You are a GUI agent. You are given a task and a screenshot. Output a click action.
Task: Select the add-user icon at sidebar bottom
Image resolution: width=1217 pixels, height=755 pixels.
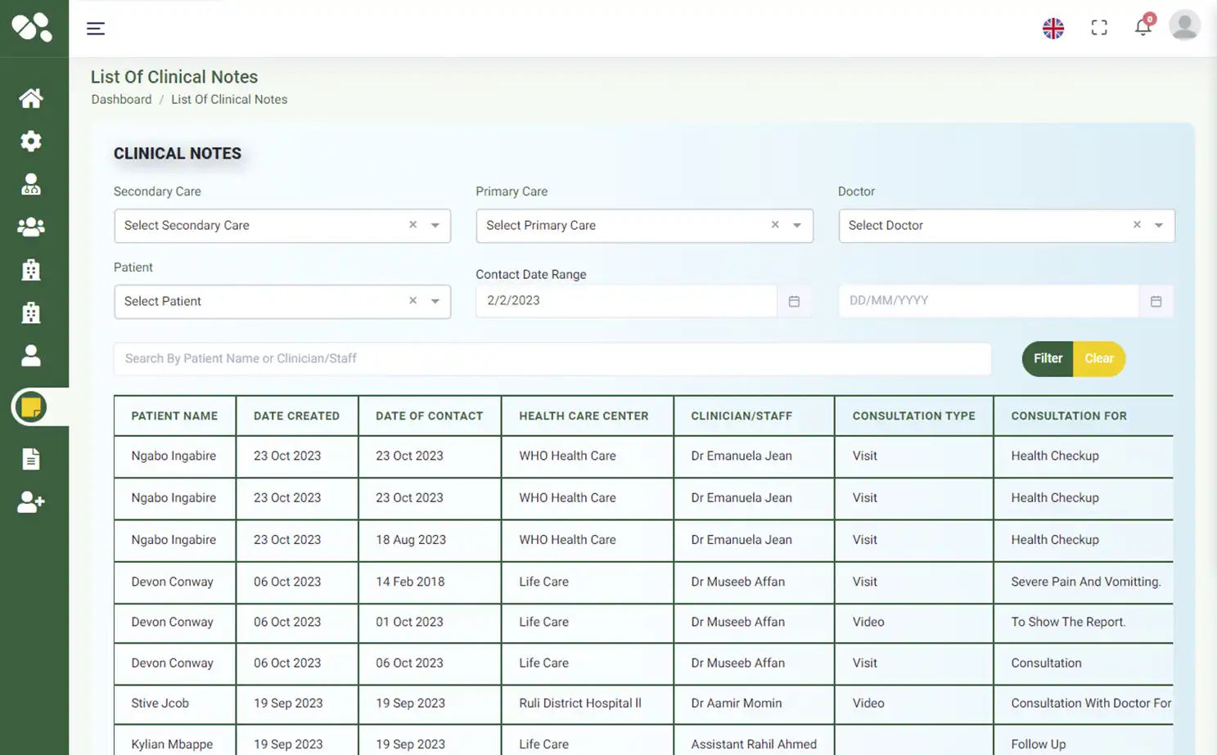(x=30, y=502)
